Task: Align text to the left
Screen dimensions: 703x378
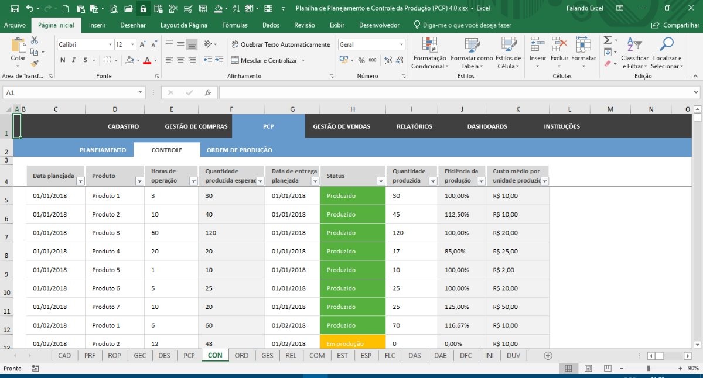Action: pos(169,60)
